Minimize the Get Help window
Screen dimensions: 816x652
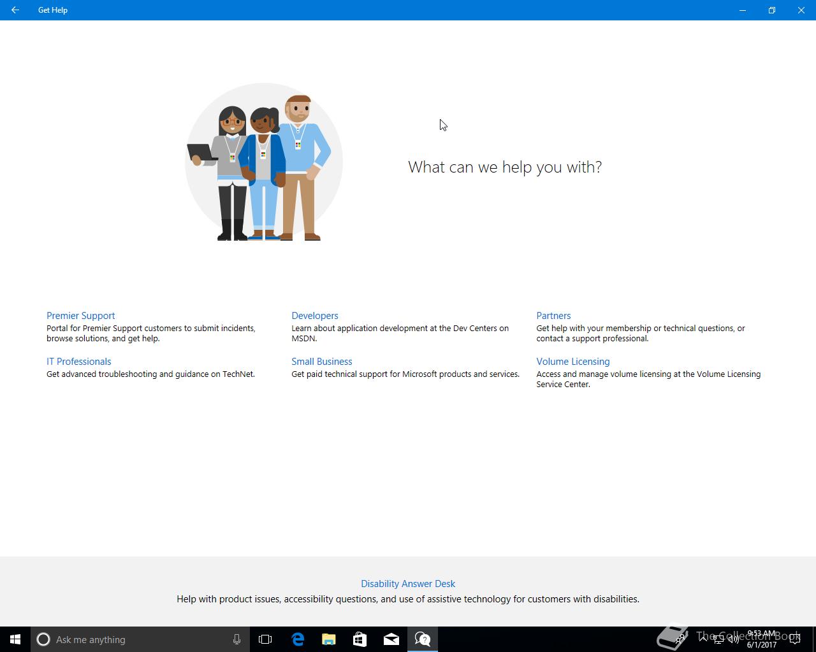(743, 10)
